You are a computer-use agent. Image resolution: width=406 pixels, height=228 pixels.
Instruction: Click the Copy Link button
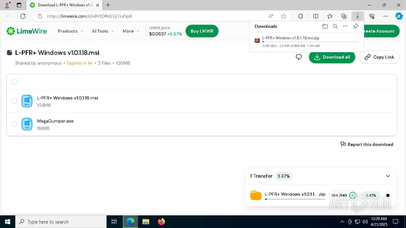[379, 57]
